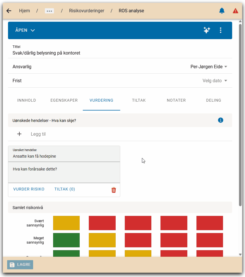Click the VURDER RISIKO button
Viewport: 245px width, 277px height.
point(29,189)
